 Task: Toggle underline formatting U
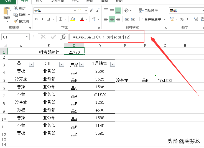[x=49, y=19]
